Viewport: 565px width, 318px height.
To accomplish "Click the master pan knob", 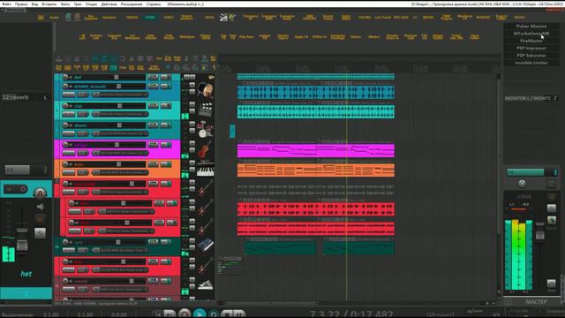I will [522, 184].
